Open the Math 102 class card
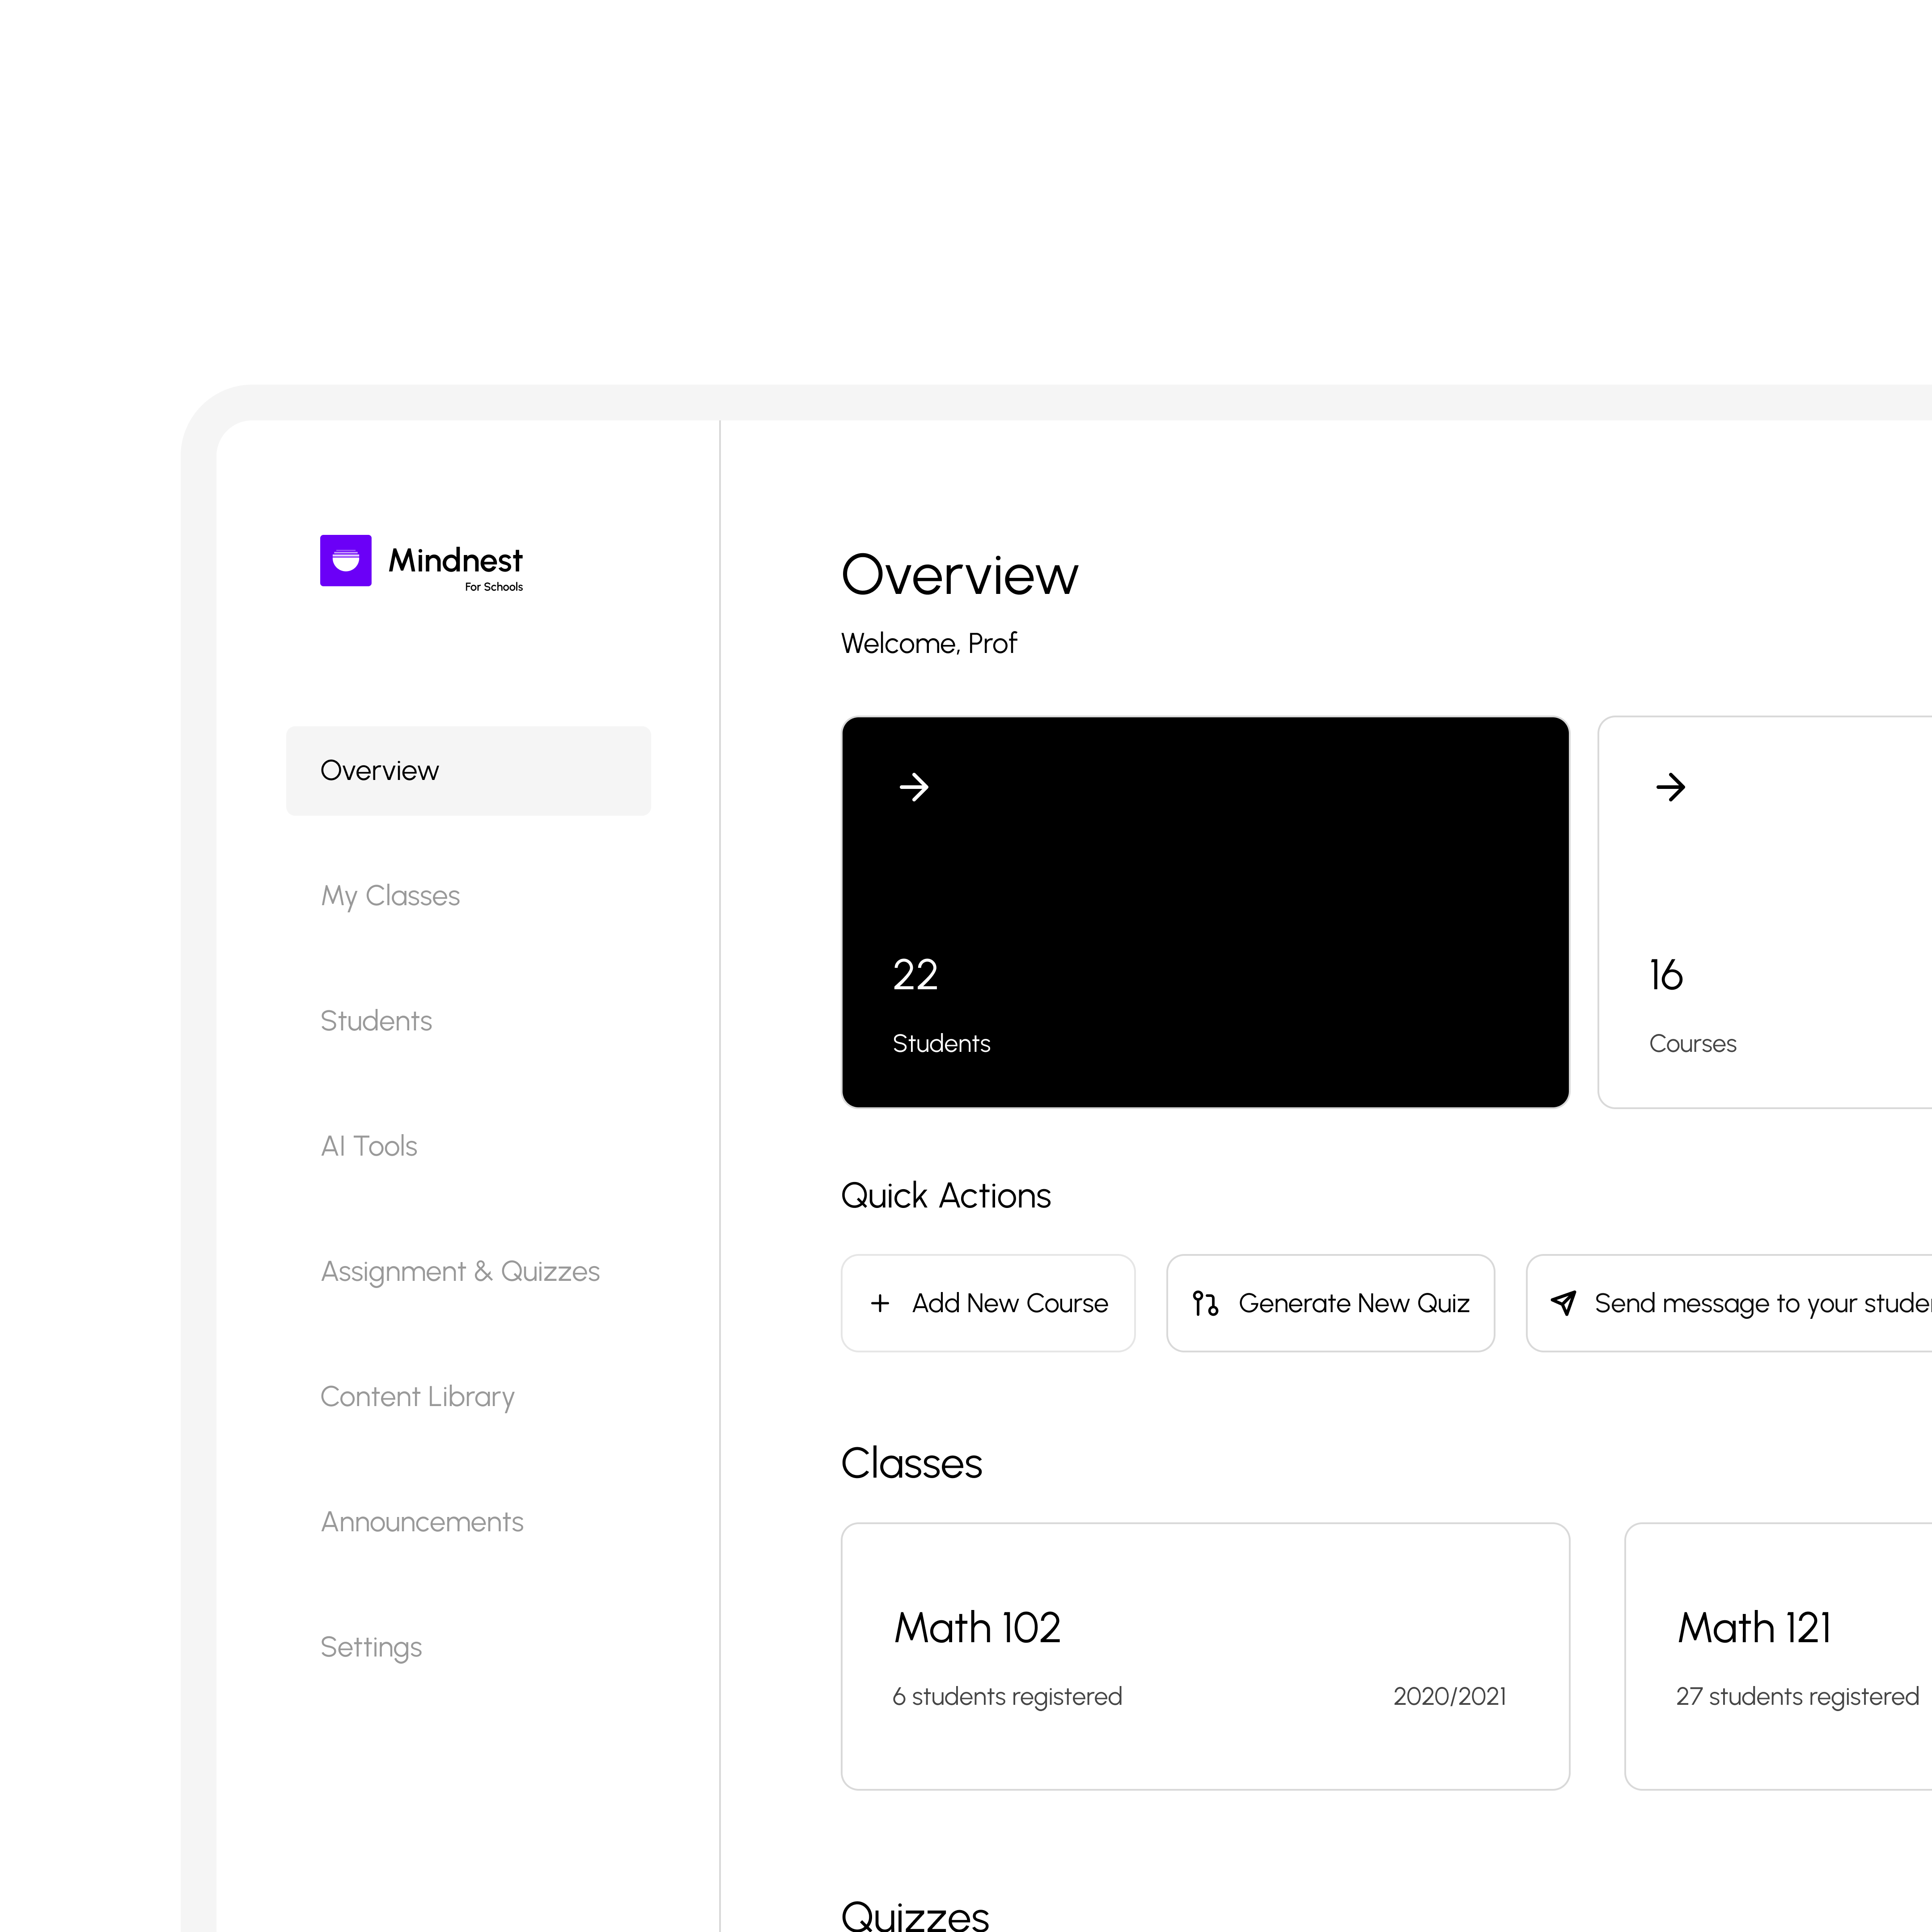Viewport: 1932px width, 1932px height. coord(1205,1656)
